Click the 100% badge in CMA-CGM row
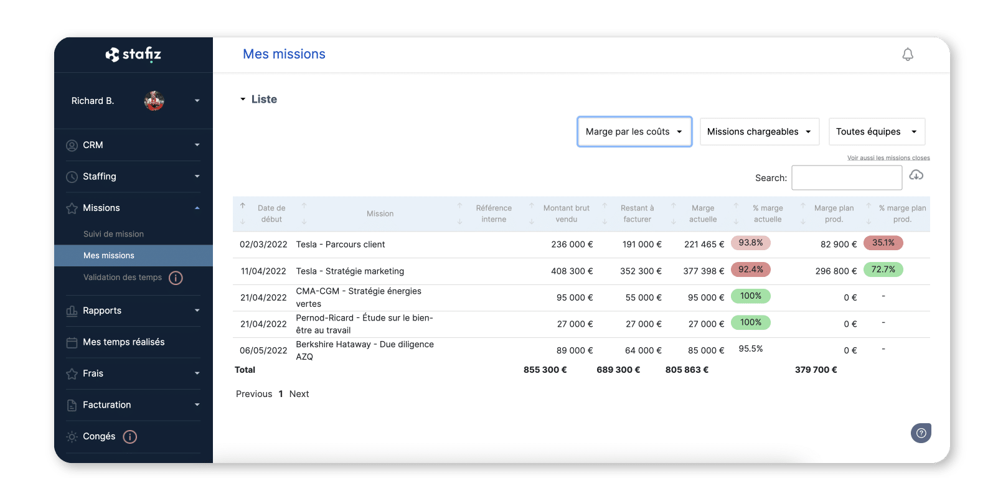 click(751, 296)
